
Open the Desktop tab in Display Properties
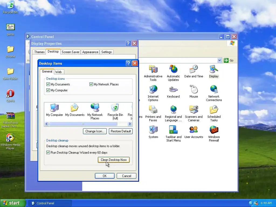53,51
